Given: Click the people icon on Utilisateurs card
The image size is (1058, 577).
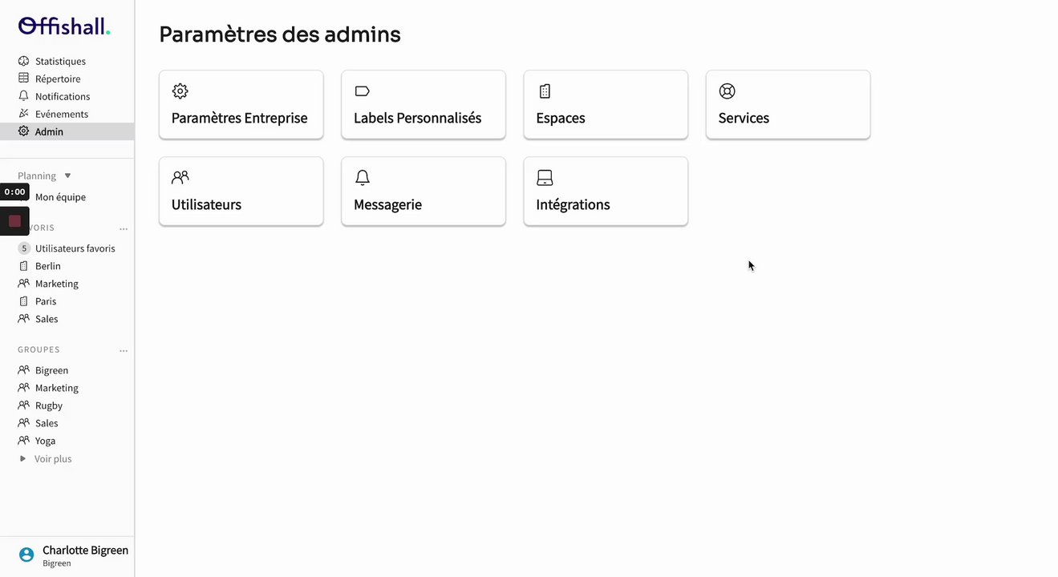Looking at the screenshot, I should pyautogui.click(x=180, y=177).
